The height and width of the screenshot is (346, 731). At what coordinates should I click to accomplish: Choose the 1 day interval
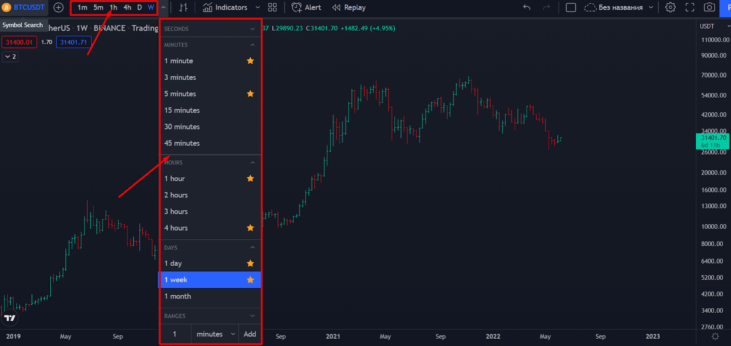click(210, 263)
